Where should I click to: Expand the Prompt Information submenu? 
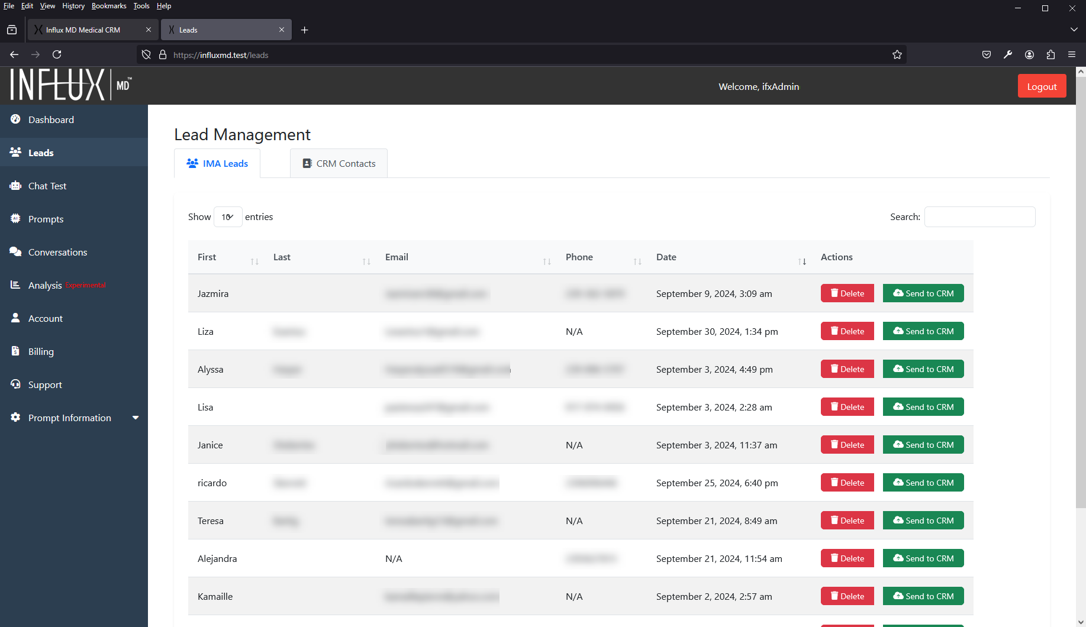136,418
